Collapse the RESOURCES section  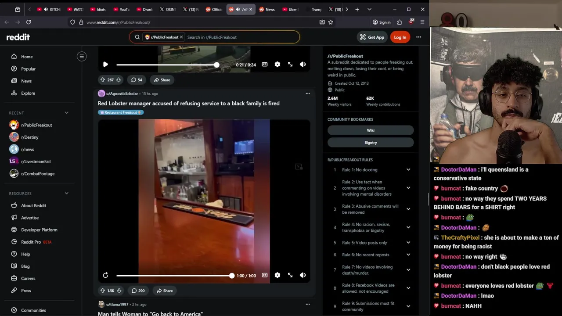[66, 193]
